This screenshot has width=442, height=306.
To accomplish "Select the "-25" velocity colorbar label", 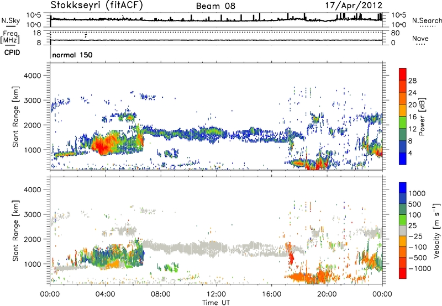I will click(415, 236).
